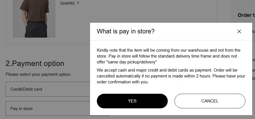255x119 pixels.
Task: Select Credit/Debit card payment option
Action: point(48,89)
